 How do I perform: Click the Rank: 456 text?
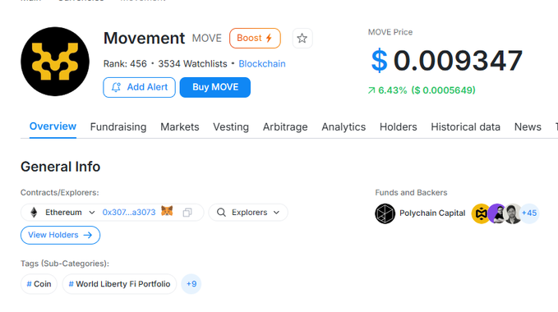125,64
